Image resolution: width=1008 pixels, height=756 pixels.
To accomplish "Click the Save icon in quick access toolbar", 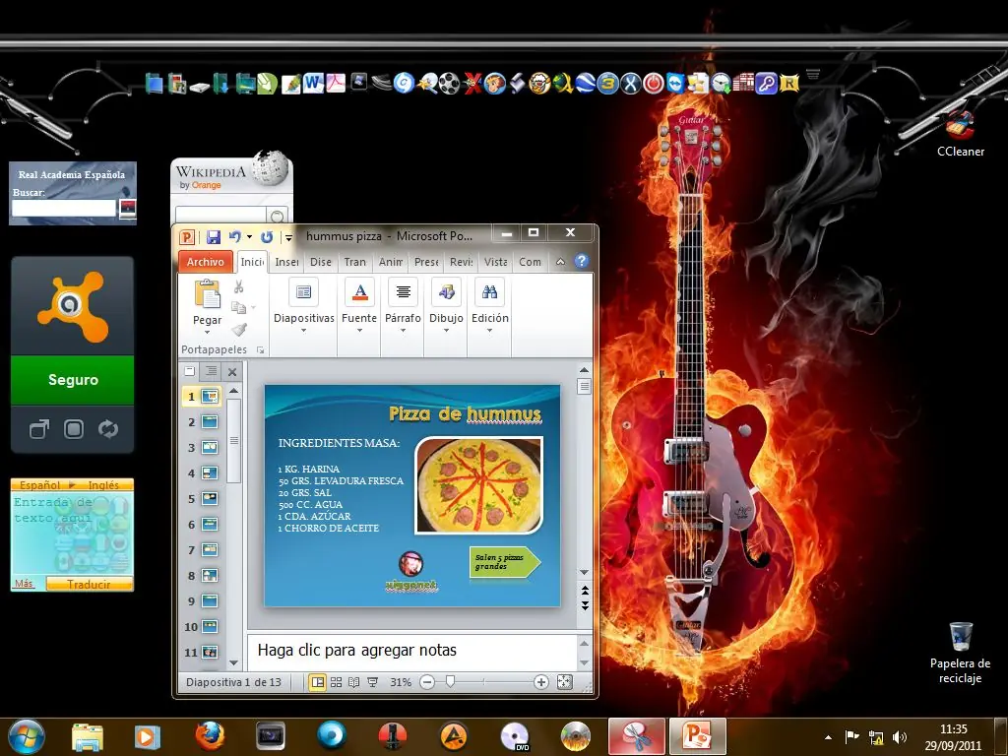I will [214, 237].
